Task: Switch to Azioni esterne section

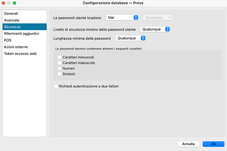Action: coord(25,47)
